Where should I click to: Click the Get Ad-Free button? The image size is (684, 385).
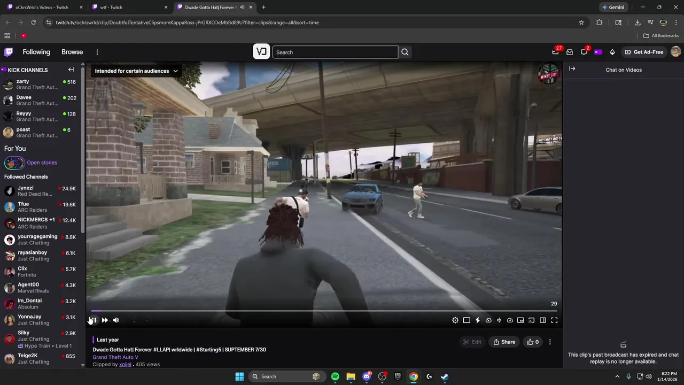coord(644,52)
